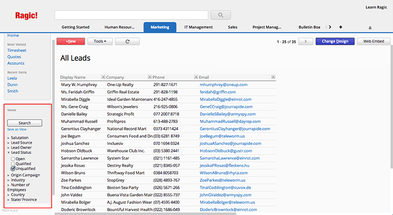Open Quotes from Most Visited
Screen dimensions: 393x215
coord(14,57)
